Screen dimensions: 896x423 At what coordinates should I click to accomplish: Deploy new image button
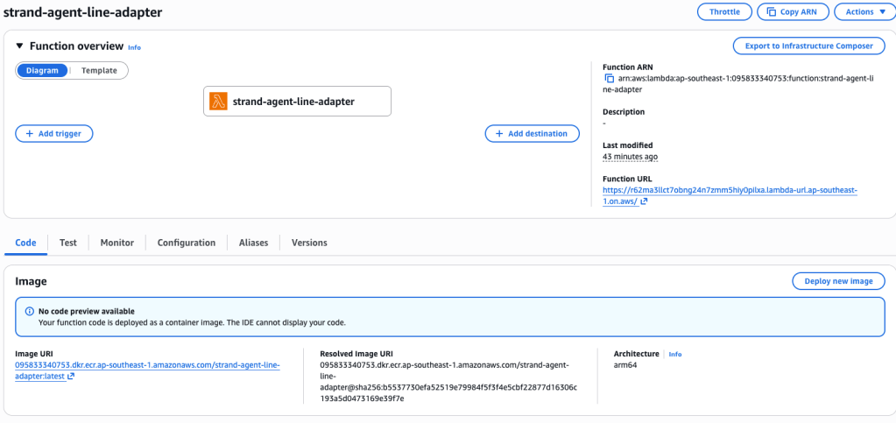(838, 280)
